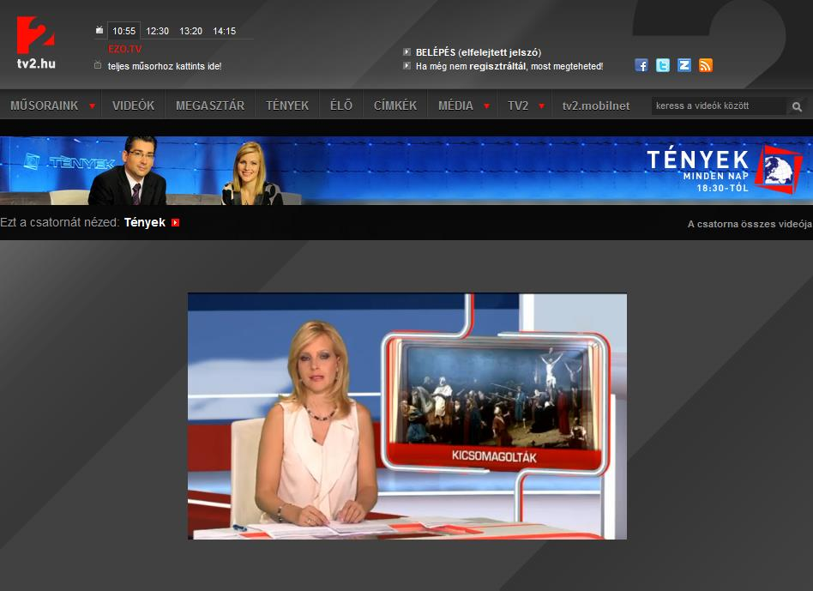Click the news video player frame

pos(407,416)
